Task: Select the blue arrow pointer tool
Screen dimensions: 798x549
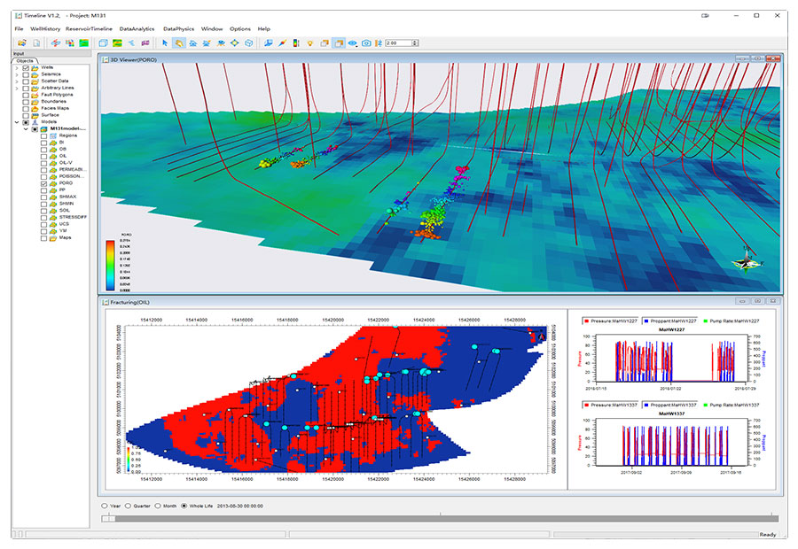Action: tap(164, 43)
